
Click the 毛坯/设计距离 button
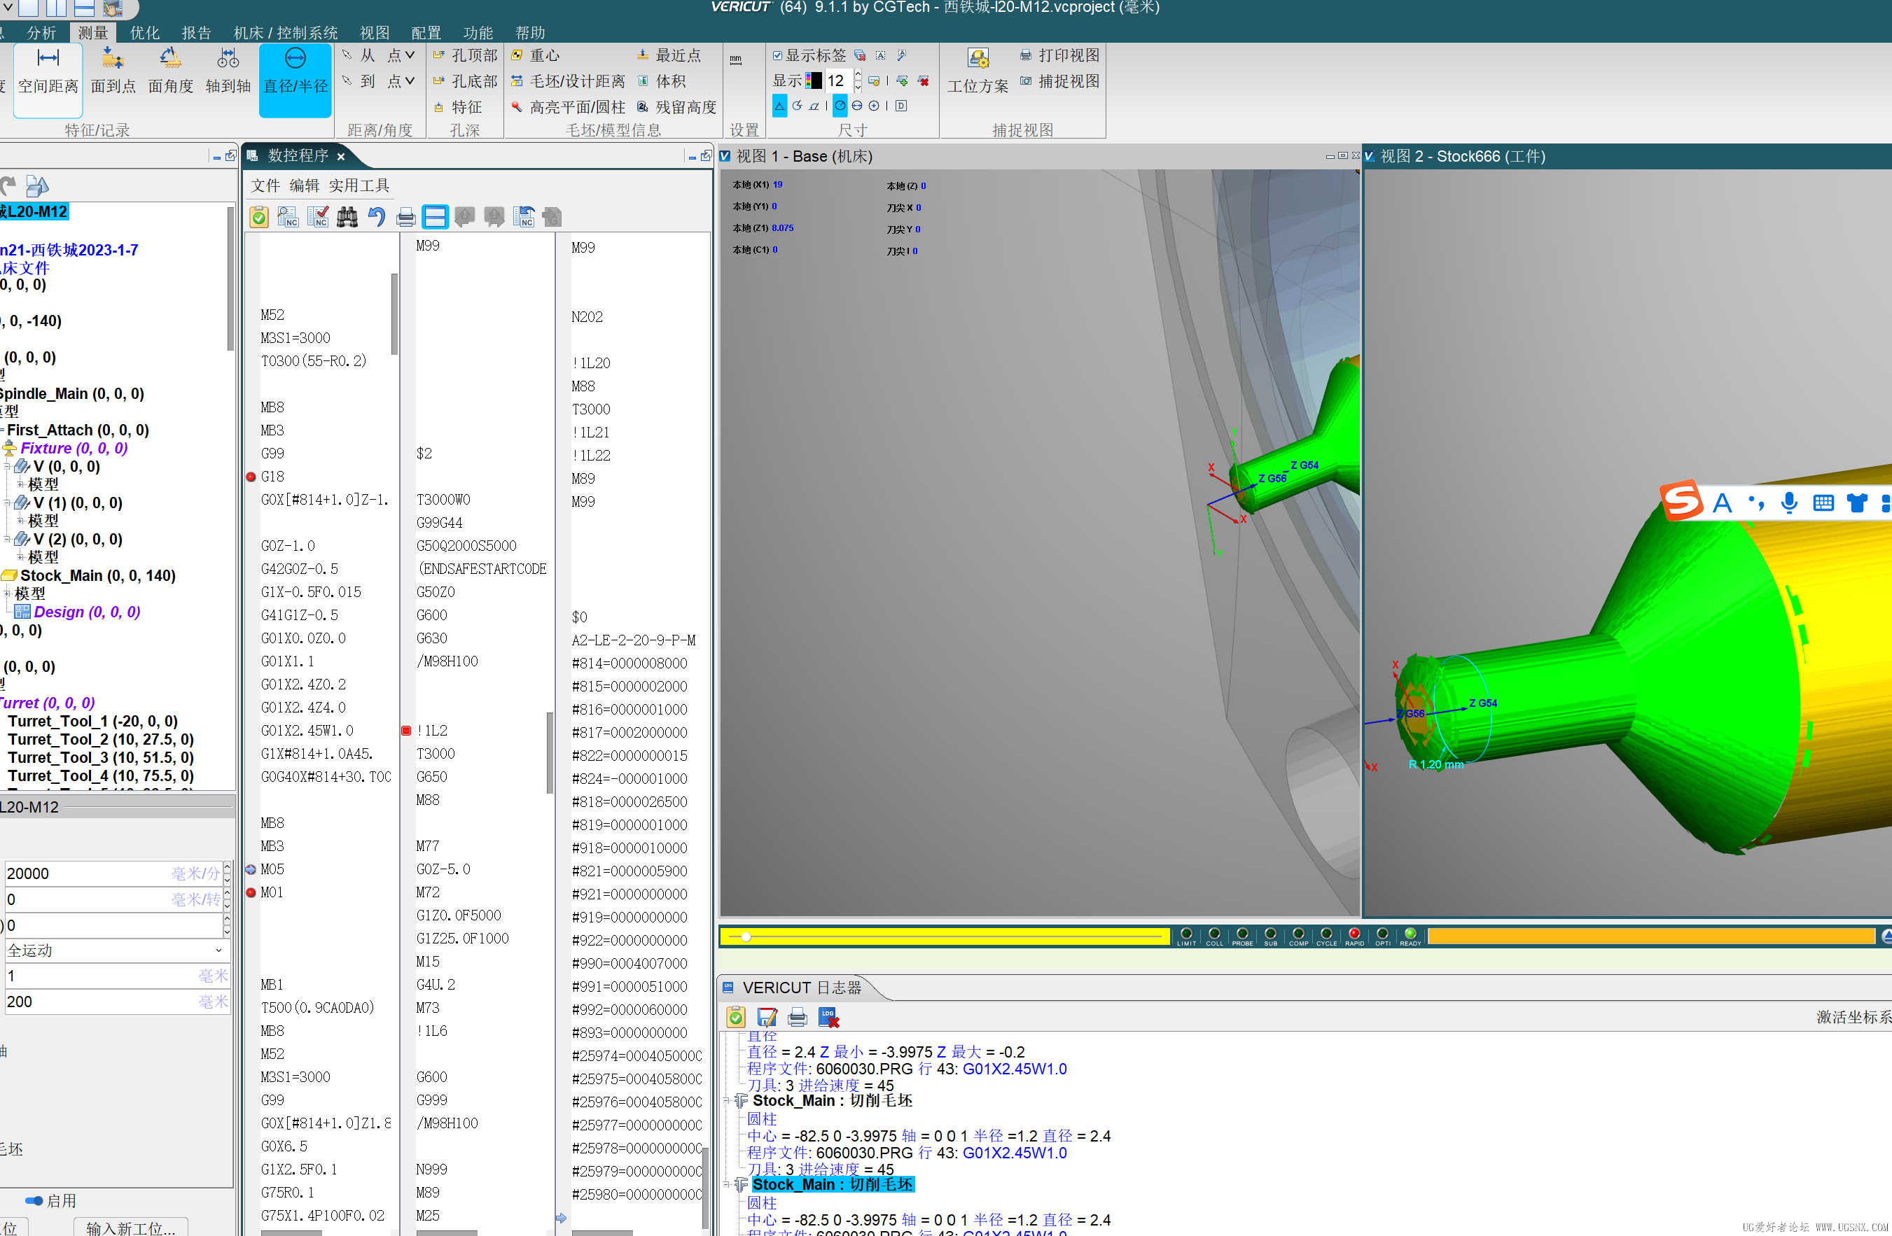568,81
